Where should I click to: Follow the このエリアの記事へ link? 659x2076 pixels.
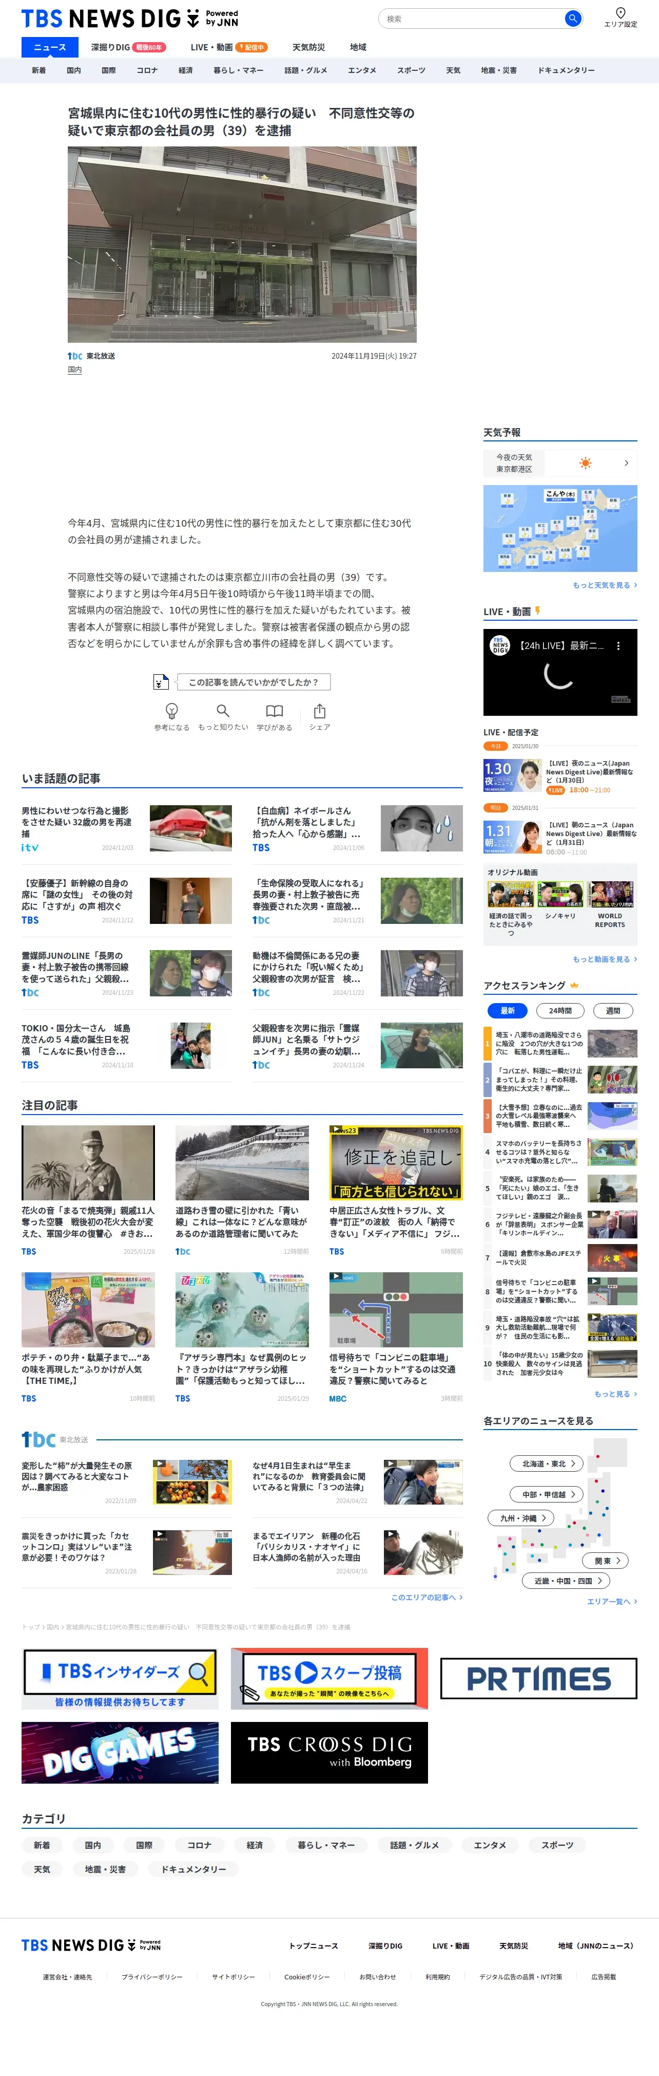point(427,1597)
